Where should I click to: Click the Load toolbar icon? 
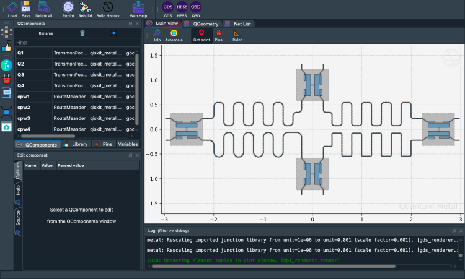coord(12,9)
